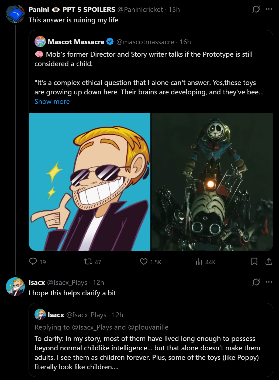
Task: Open Grok icon on Panini's tweet
Action: pyautogui.click(x=256, y=9)
